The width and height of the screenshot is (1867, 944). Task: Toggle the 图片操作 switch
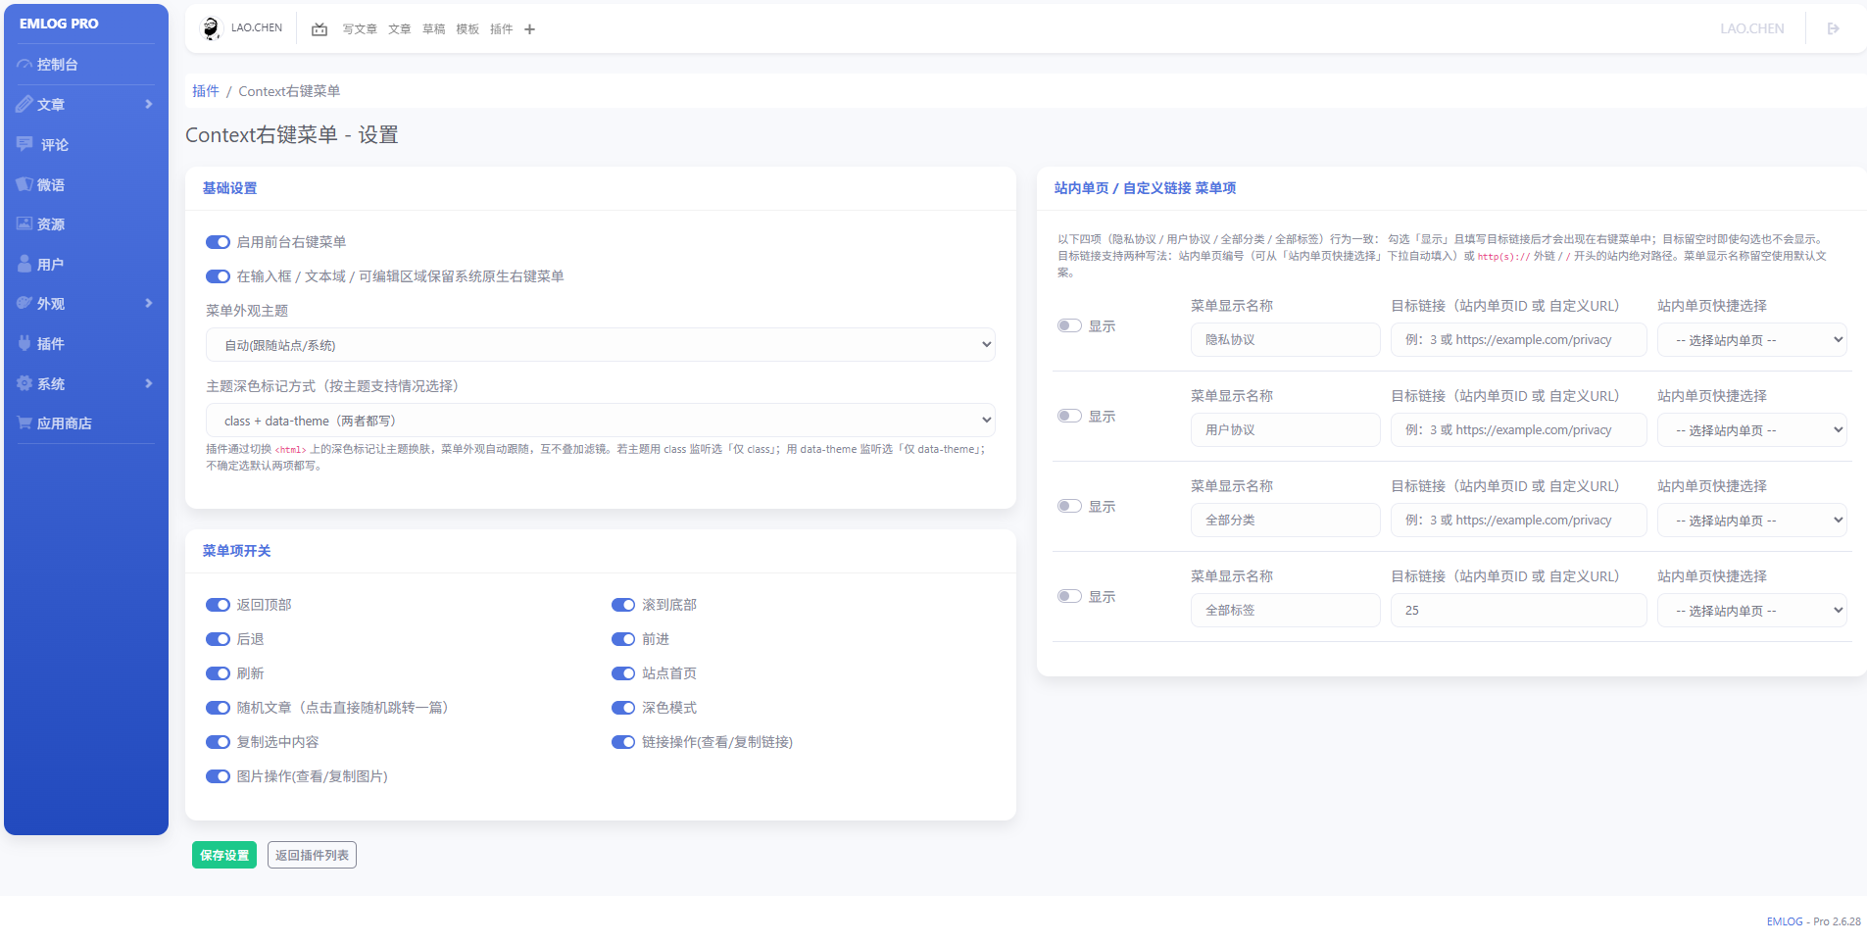coord(218,776)
